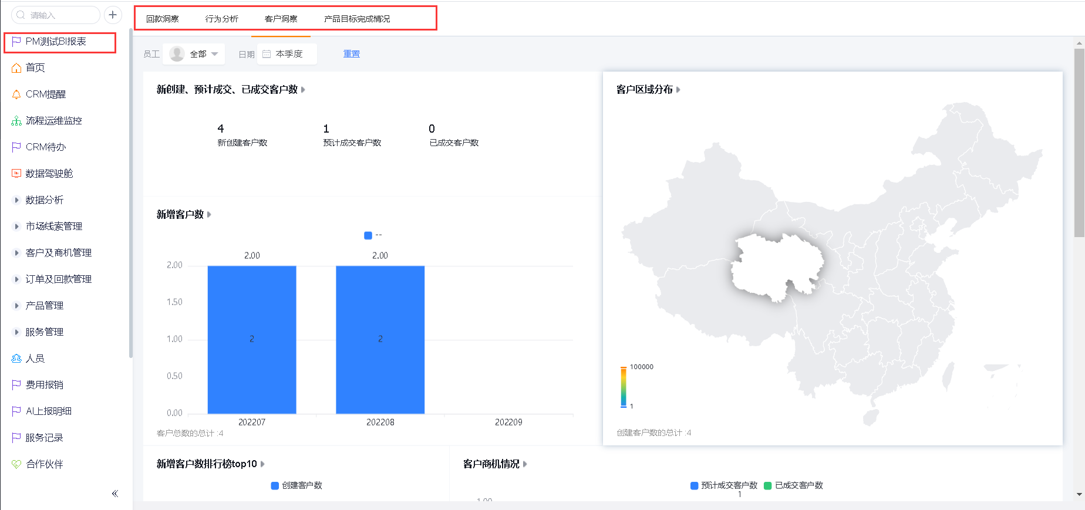Click the 重置 reset link
1085x510 pixels.
(x=352, y=54)
